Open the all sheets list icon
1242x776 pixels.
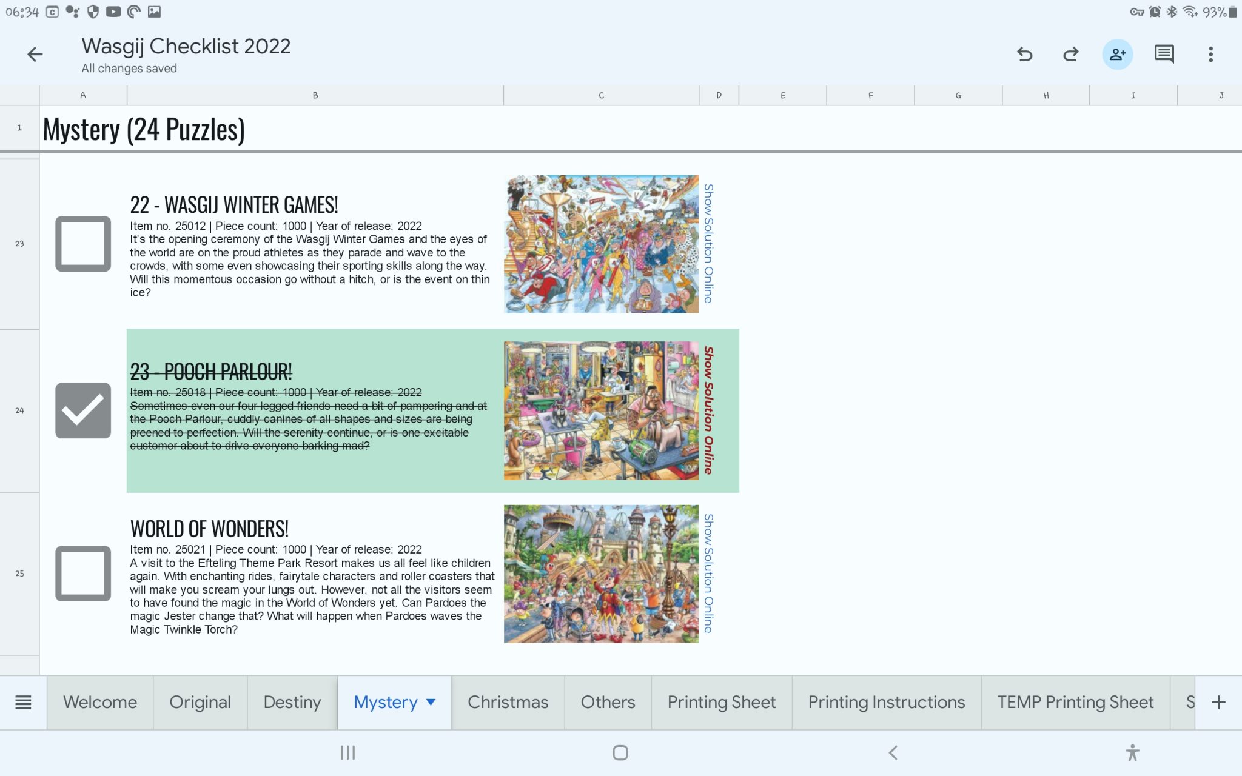point(23,703)
